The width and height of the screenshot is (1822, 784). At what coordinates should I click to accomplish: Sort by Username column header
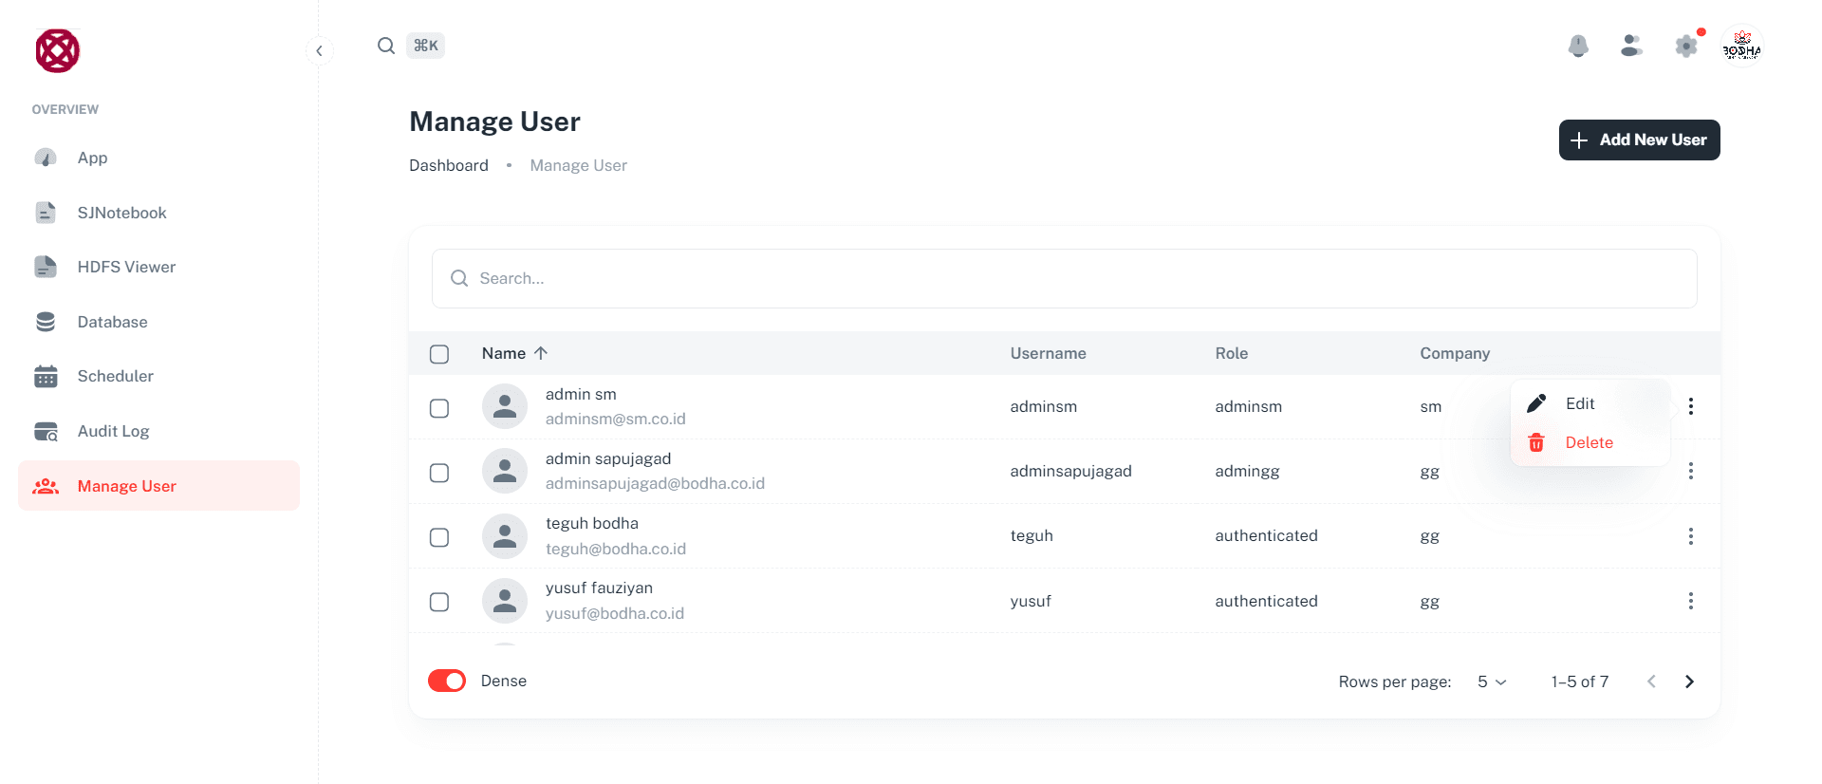click(1048, 353)
